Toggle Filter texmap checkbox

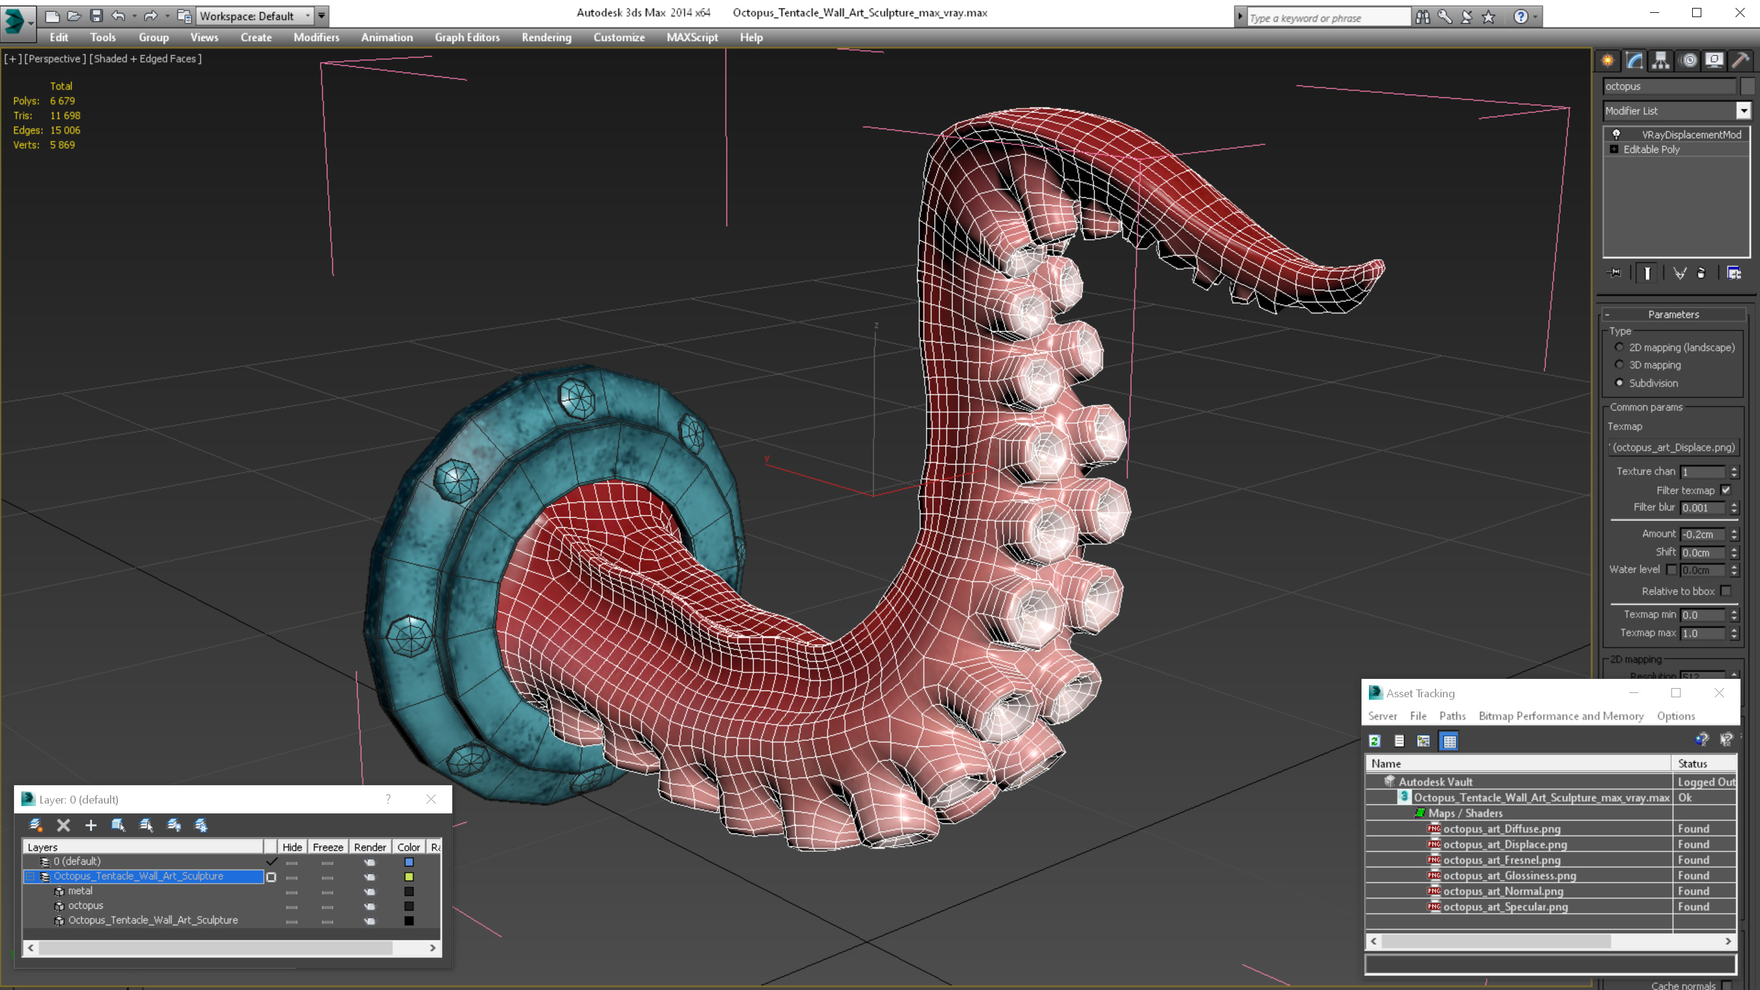point(1726,490)
